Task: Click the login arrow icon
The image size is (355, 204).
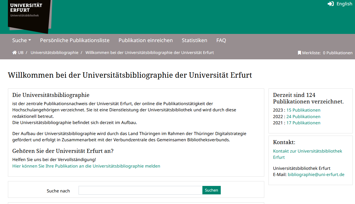Action: 330,4
